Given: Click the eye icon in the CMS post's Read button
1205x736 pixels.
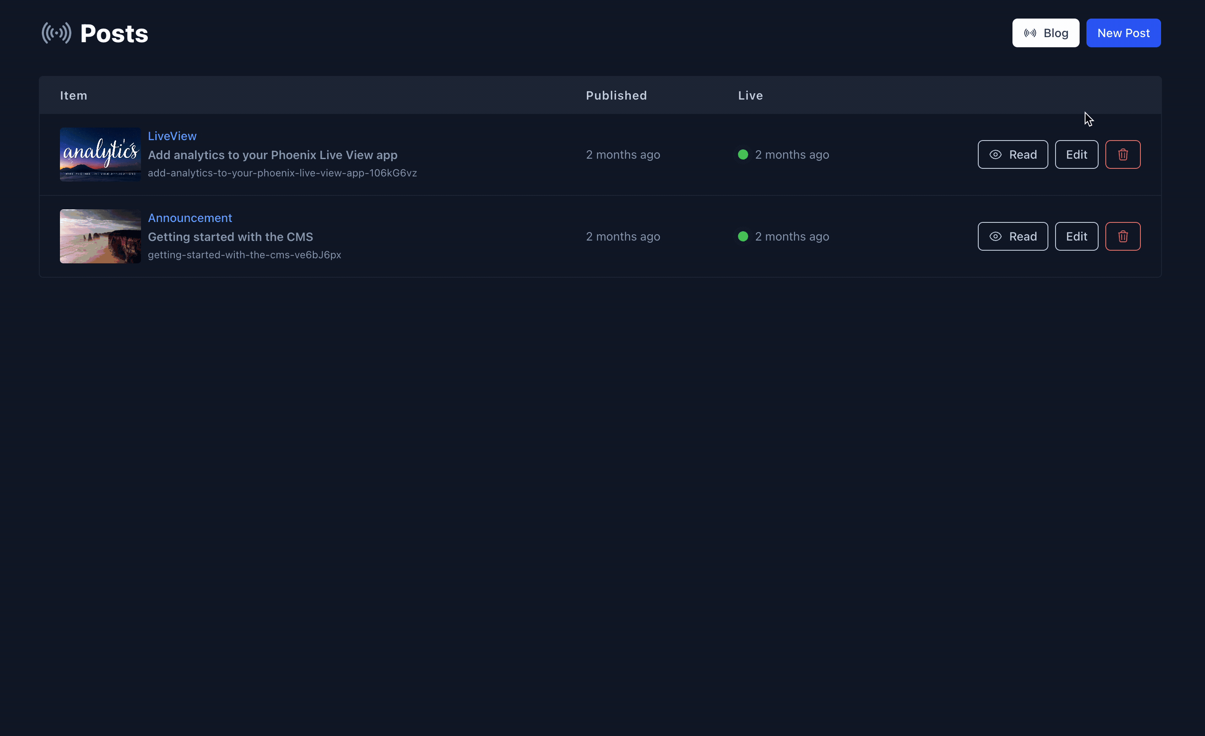Looking at the screenshot, I should pyautogui.click(x=995, y=236).
